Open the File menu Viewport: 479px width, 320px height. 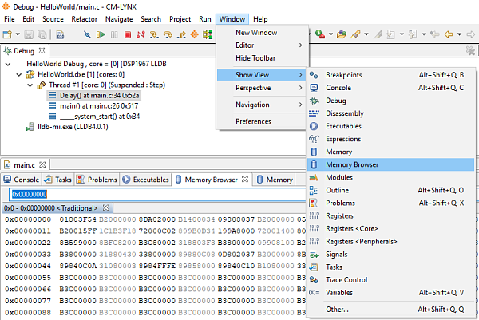click(x=10, y=19)
